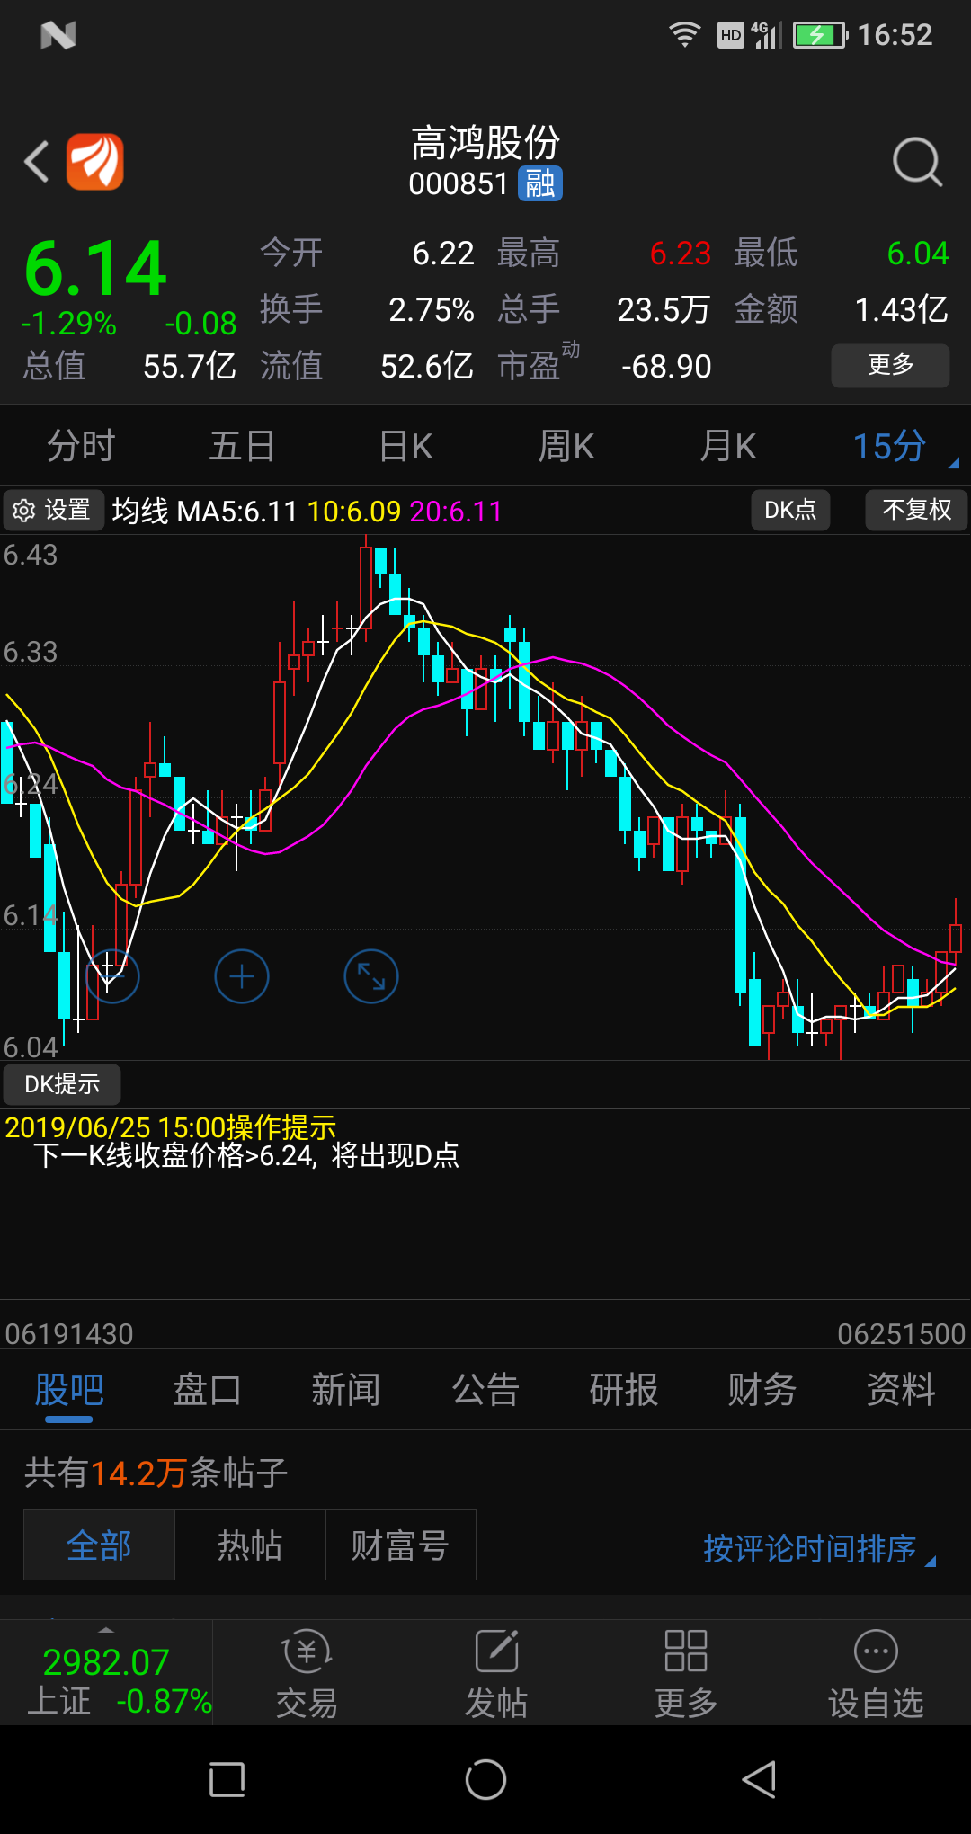Tap stock name 高鸿股份
971x1834 pixels.
(x=485, y=143)
